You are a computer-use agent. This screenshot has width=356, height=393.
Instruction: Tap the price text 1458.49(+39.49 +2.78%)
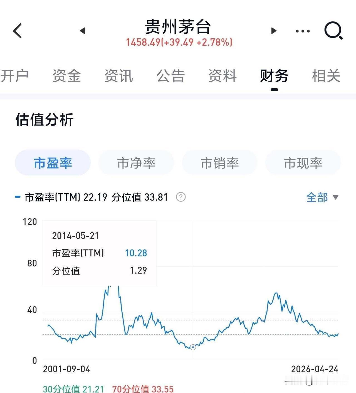point(179,42)
